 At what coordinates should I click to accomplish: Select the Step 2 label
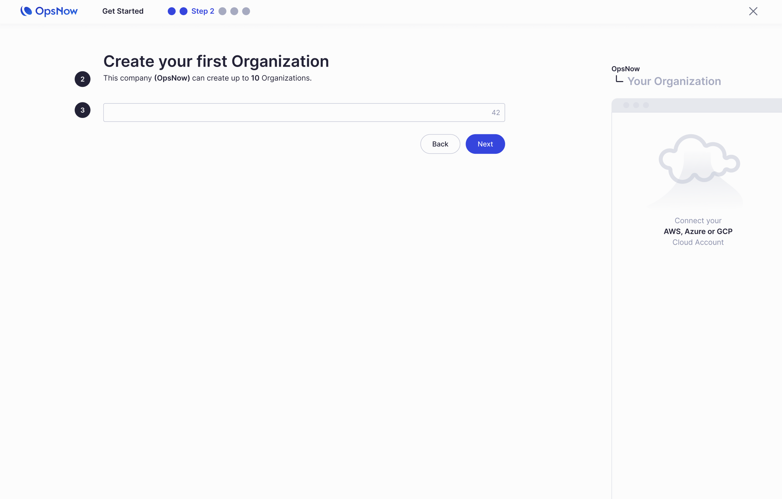(203, 11)
